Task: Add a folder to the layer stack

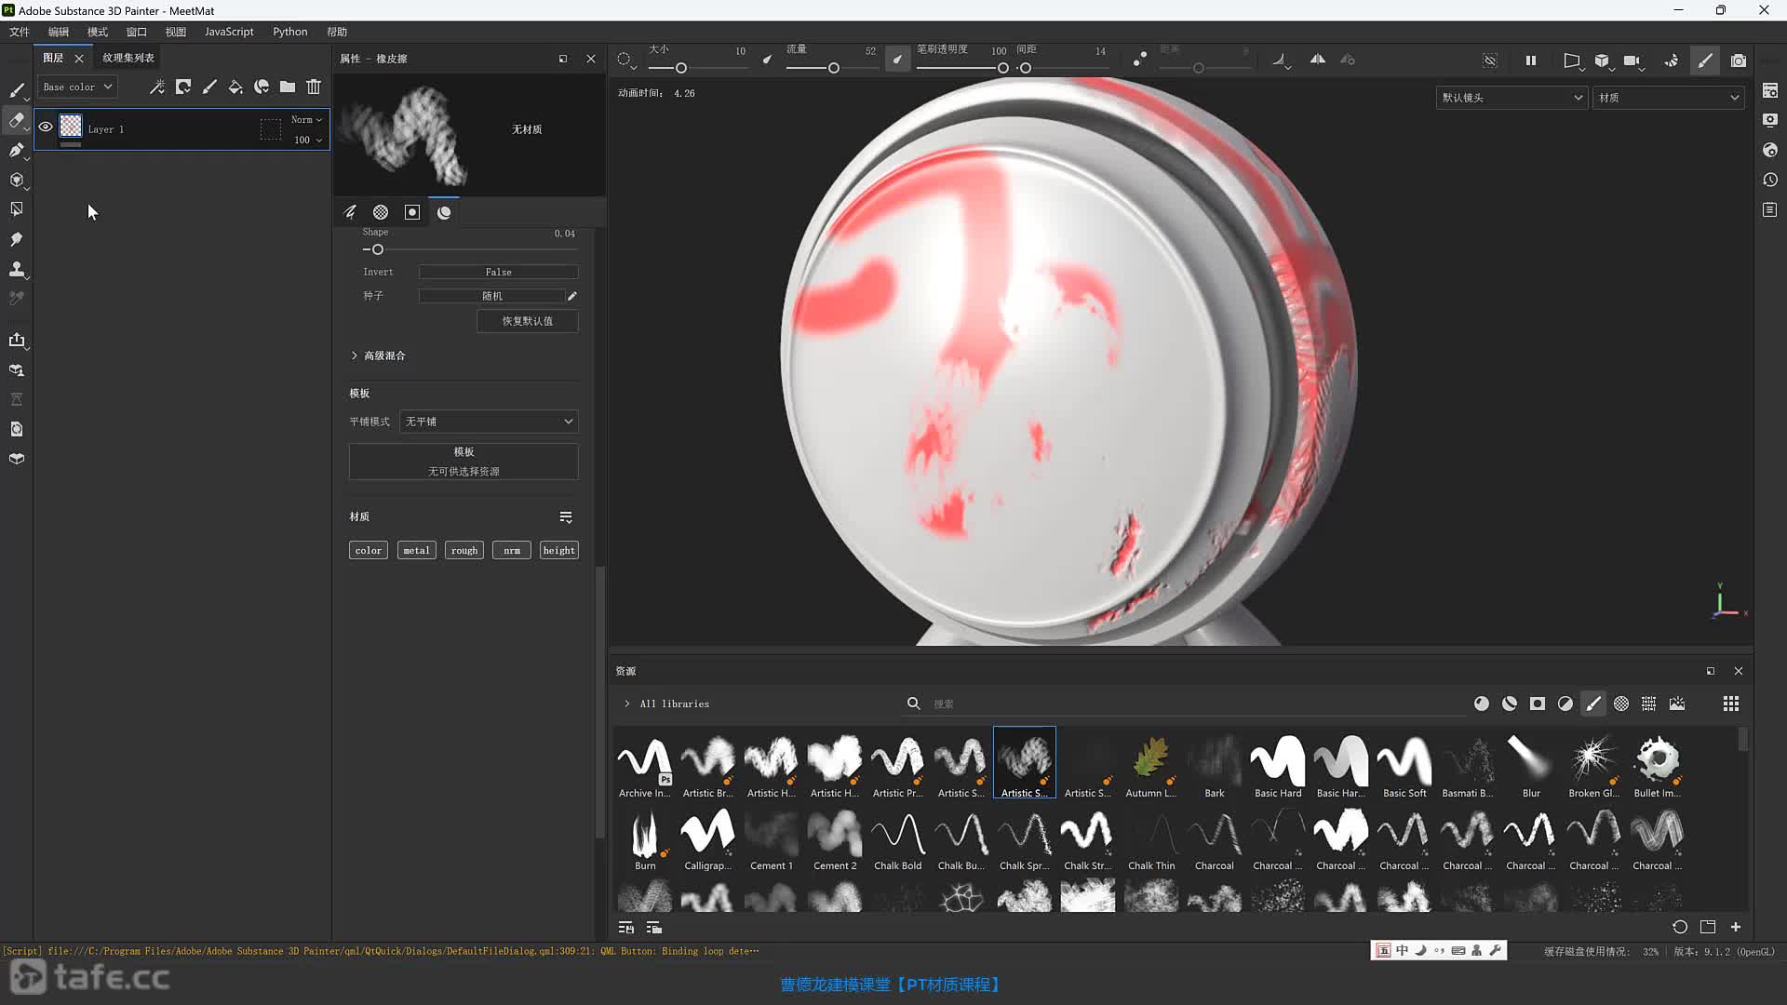Action: (x=288, y=87)
